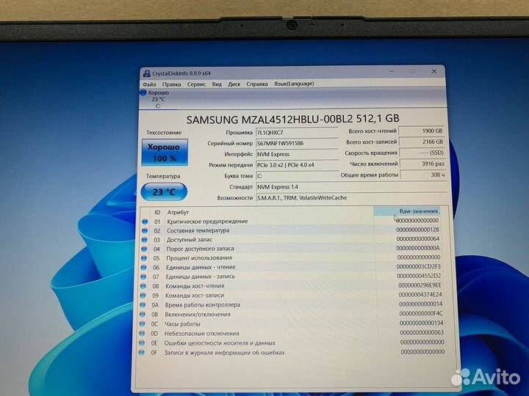
Task: Click the status dot of Записи в журнале row
Action: [141, 353]
